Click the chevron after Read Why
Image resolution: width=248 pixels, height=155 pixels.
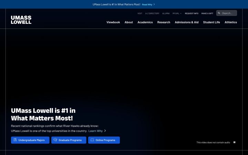coord(154,4)
